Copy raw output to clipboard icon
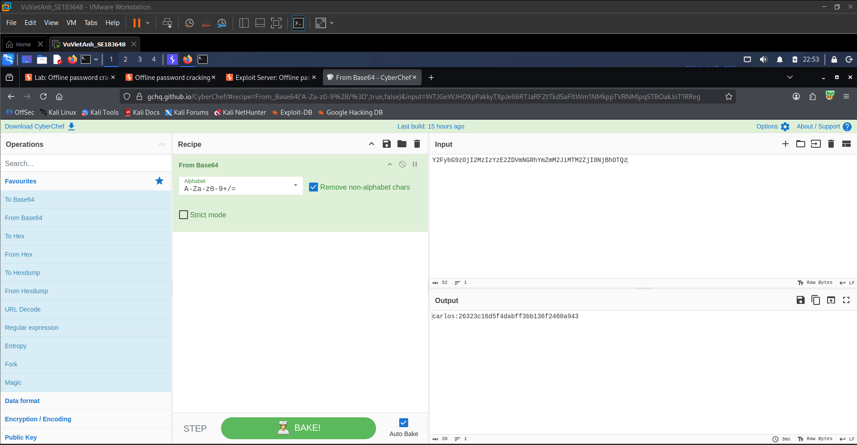 click(x=816, y=300)
